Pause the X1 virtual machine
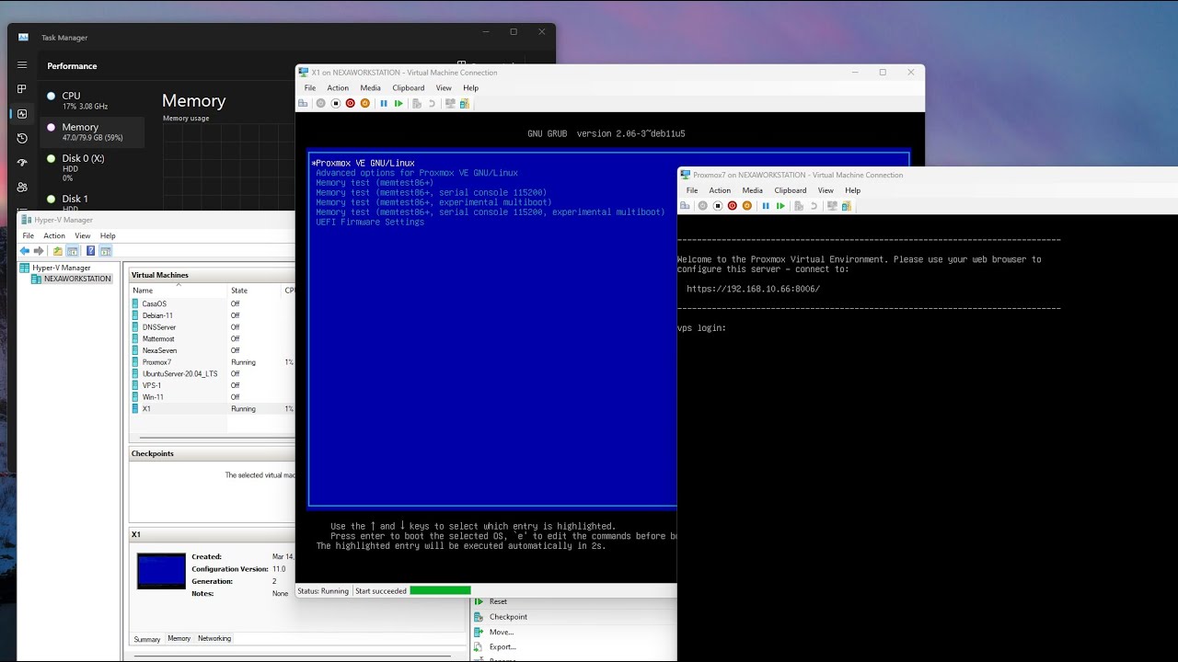Image resolution: width=1178 pixels, height=662 pixels. click(x=384, y=103)
